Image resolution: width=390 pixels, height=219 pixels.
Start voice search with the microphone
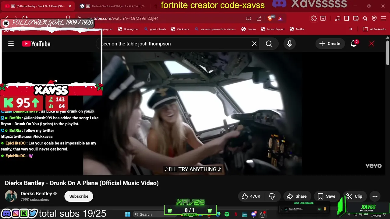click(289, 44)
